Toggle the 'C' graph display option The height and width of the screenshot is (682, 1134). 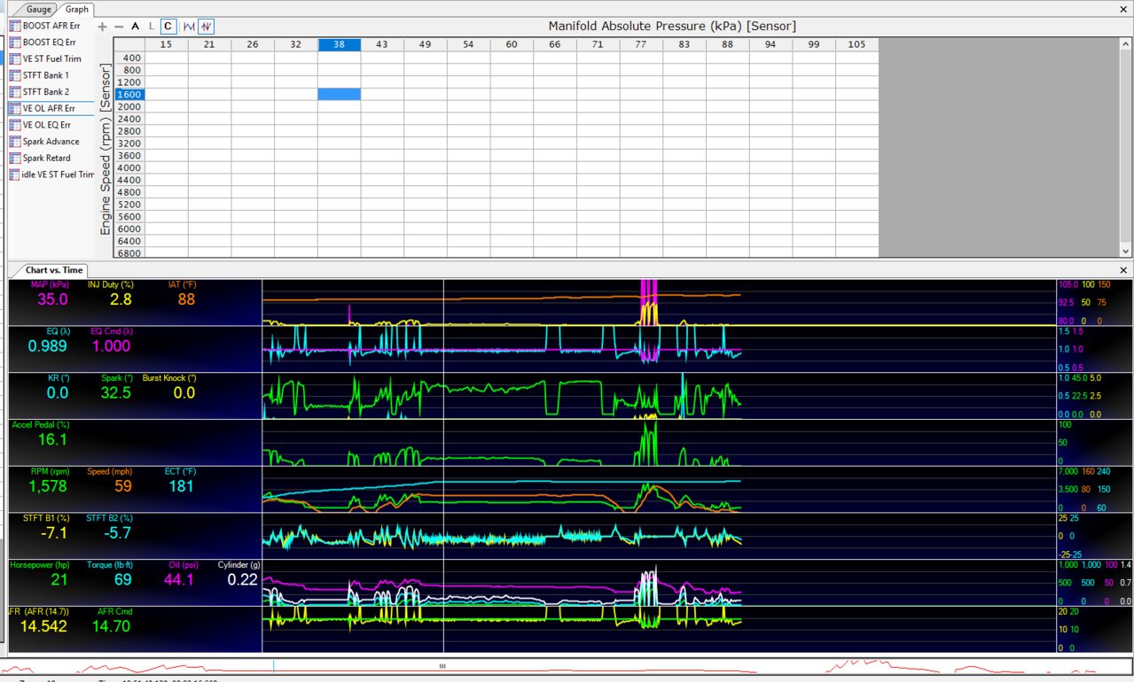point(168,27)
